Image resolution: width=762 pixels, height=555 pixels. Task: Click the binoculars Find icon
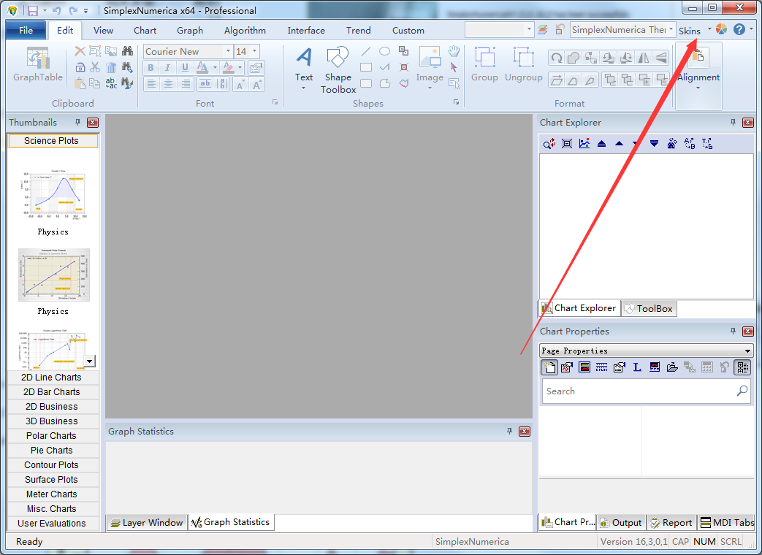(x=127, y=51)
